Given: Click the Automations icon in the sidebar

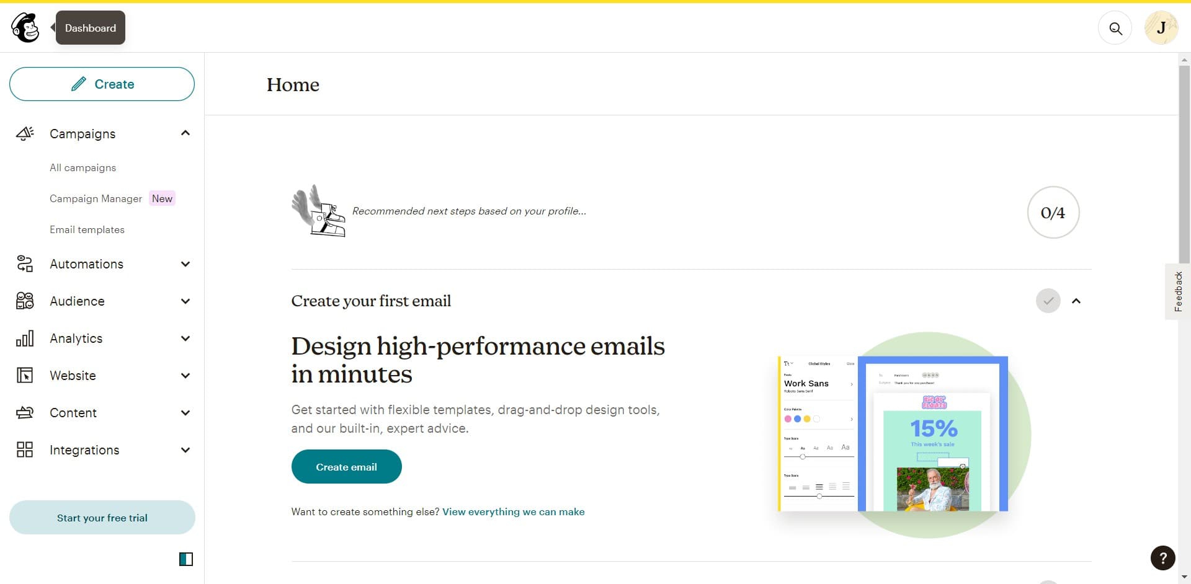Looking at the screenshot, I should (25, 263).
